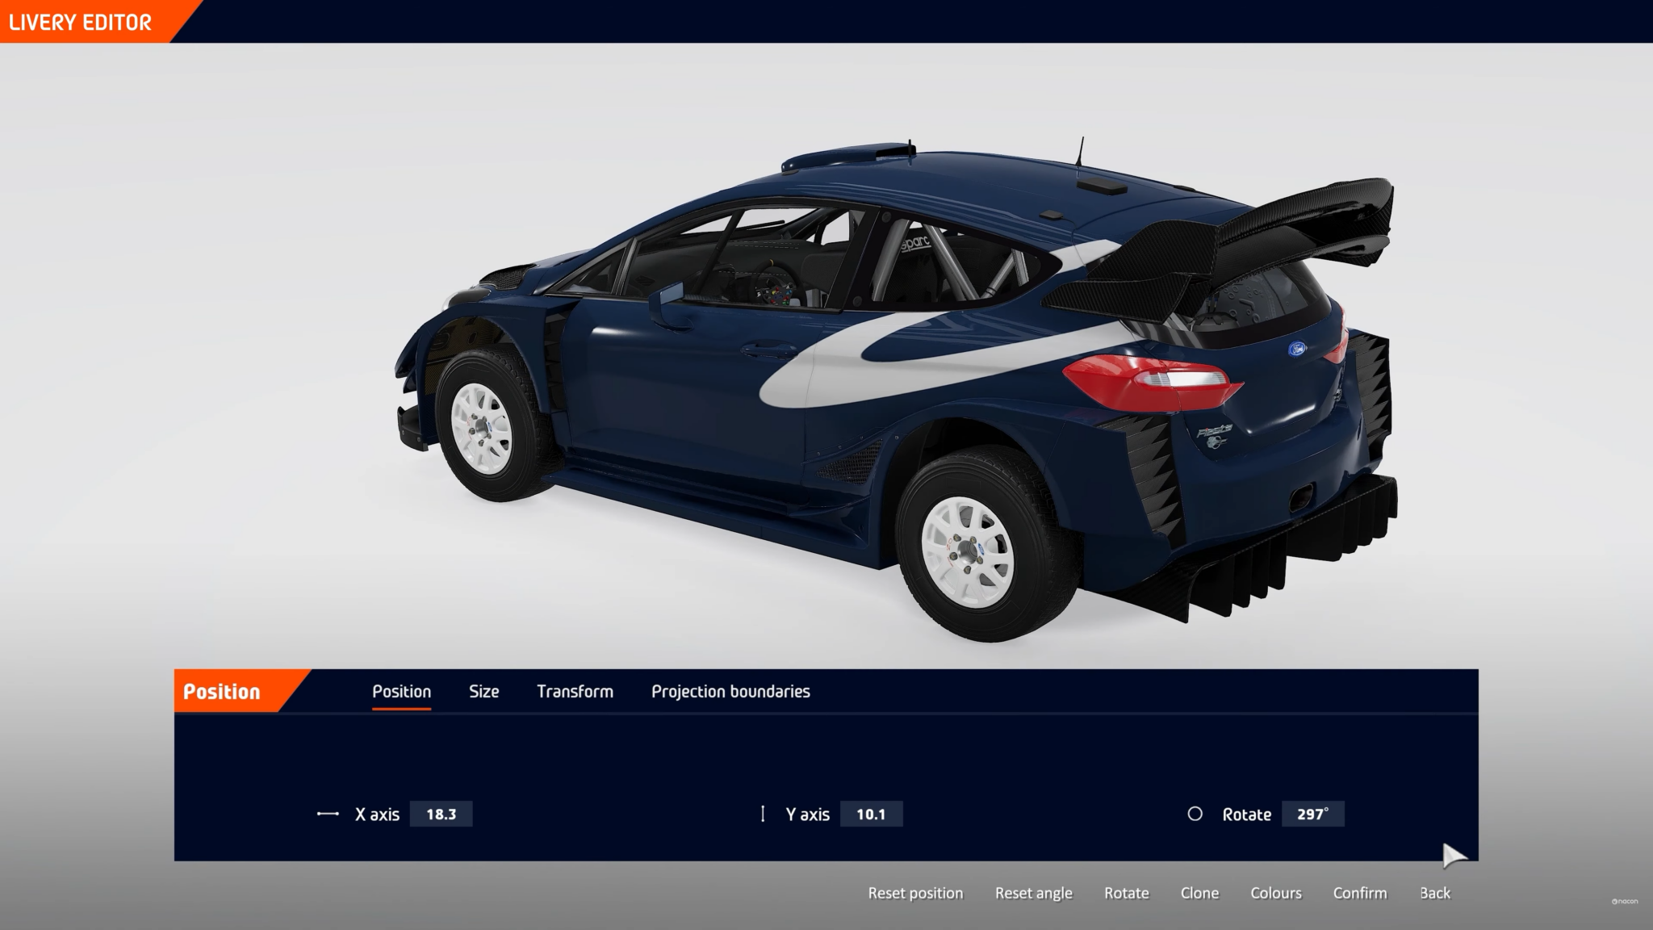The width and height of the screenshot is (1653, 930).
Task: Click the Rotate value field showing 297
Action: click(1312, 814)
